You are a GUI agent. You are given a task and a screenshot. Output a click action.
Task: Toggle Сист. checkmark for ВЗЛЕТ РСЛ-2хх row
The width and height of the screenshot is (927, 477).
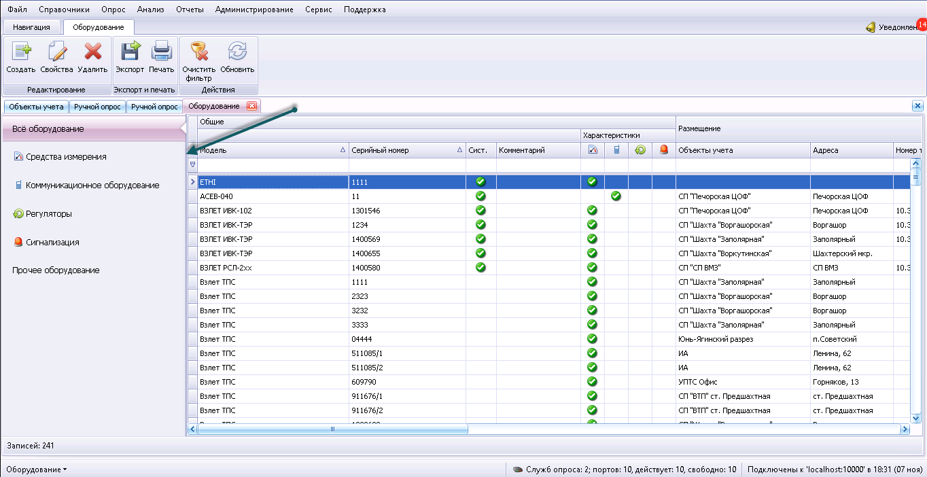[x=480, y=267]
